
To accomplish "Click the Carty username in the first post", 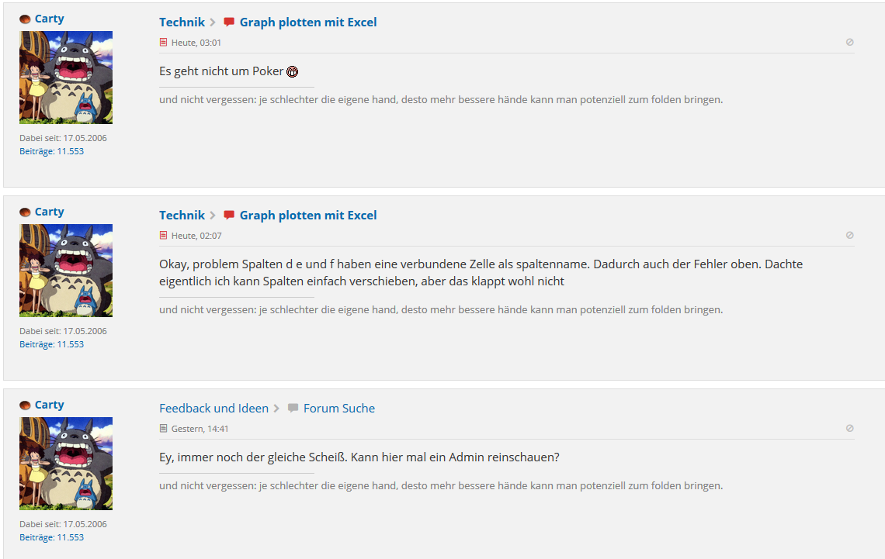I will click(49, 19).
